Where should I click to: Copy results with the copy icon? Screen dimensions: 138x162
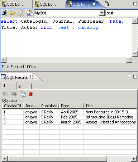pyautogui.click(x=23, y=94)
